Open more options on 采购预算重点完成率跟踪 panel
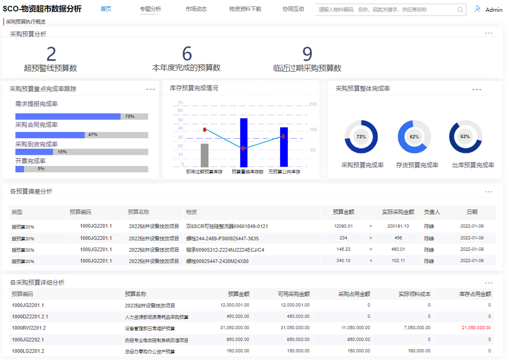Screen dimensions: 509x360 pos(151,89)
